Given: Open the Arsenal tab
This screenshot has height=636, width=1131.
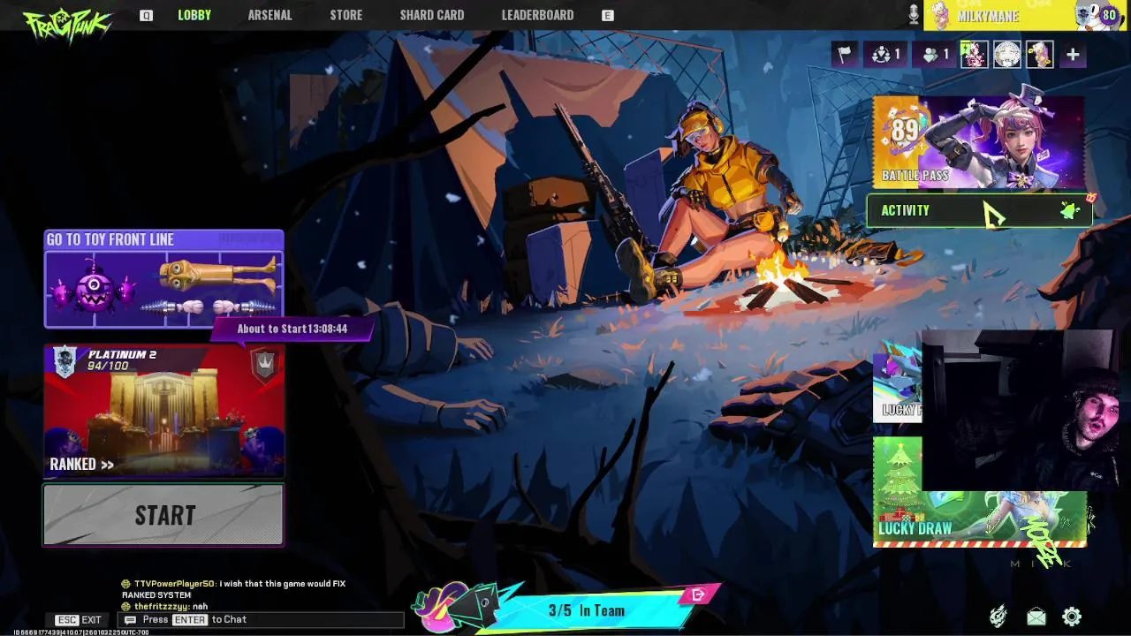Looking at the screenshot, I should click(269, 15).
